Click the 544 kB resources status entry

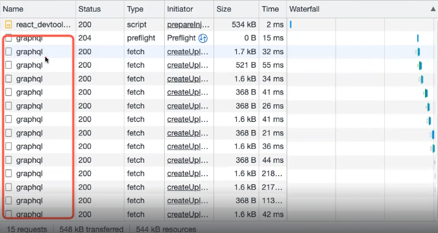pos(166,229)
